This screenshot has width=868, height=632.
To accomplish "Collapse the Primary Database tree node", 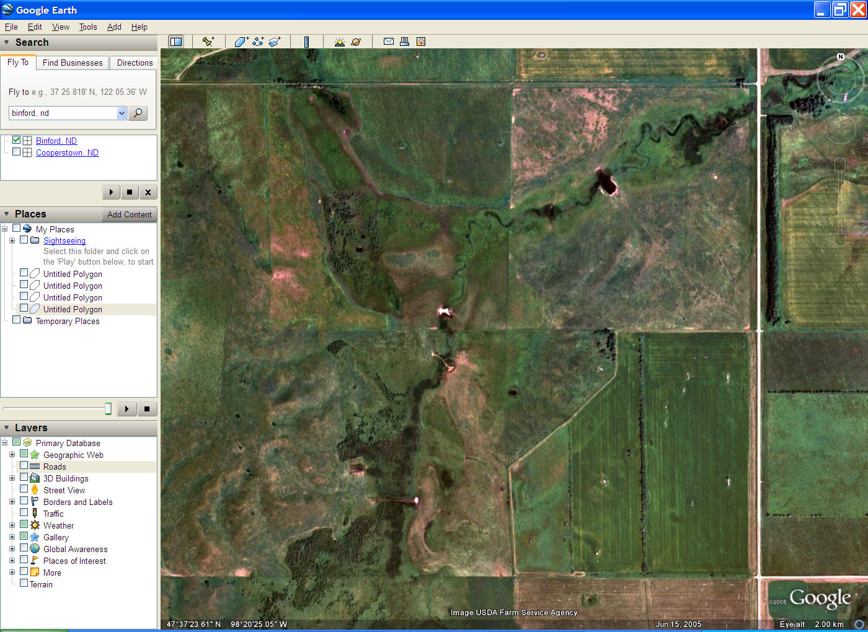I will pos(4,442).
